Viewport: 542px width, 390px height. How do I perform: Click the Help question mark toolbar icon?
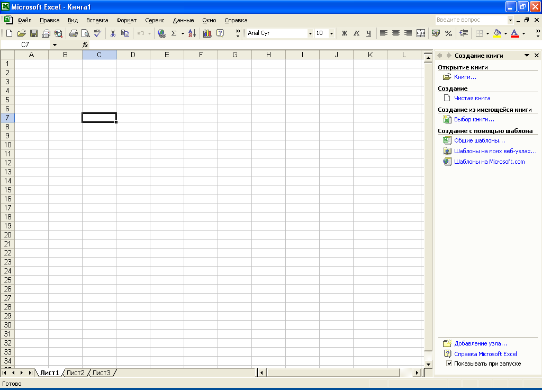(220, 33)
